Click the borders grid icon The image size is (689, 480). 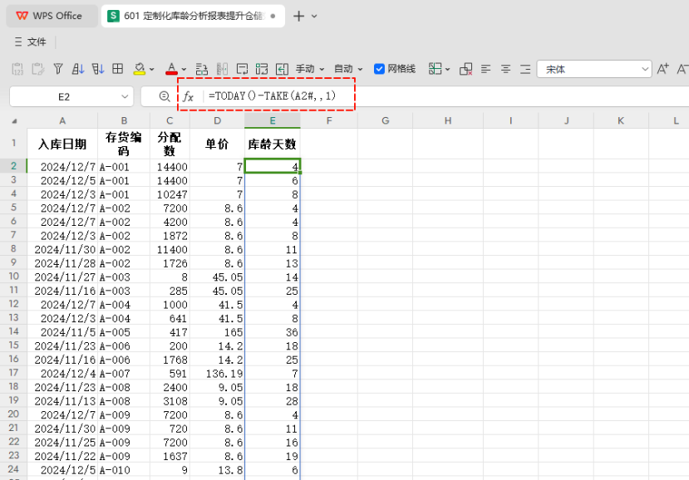tap(118, 69)
